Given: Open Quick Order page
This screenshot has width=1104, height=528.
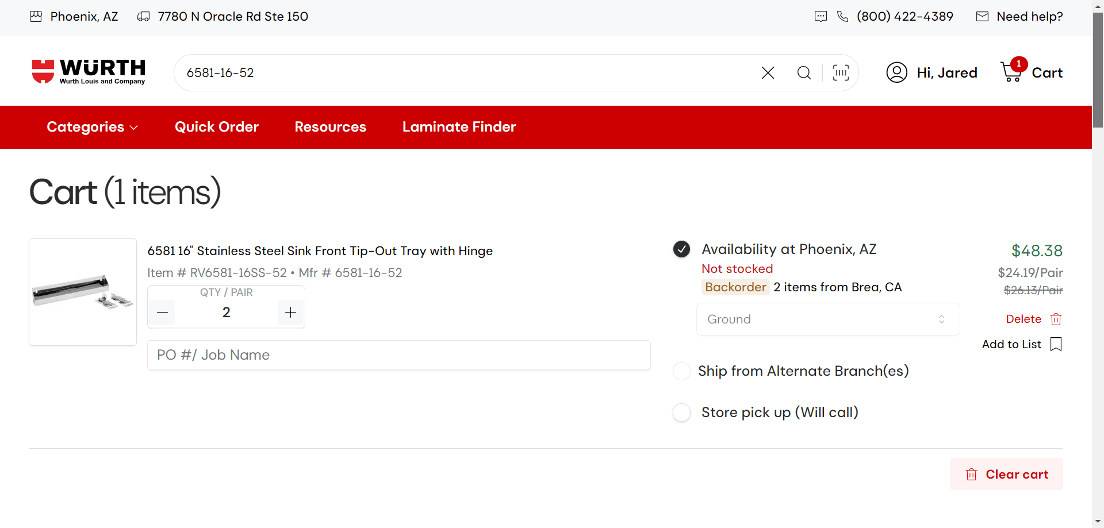Looking at the screenshot, I should click(217, 127).
